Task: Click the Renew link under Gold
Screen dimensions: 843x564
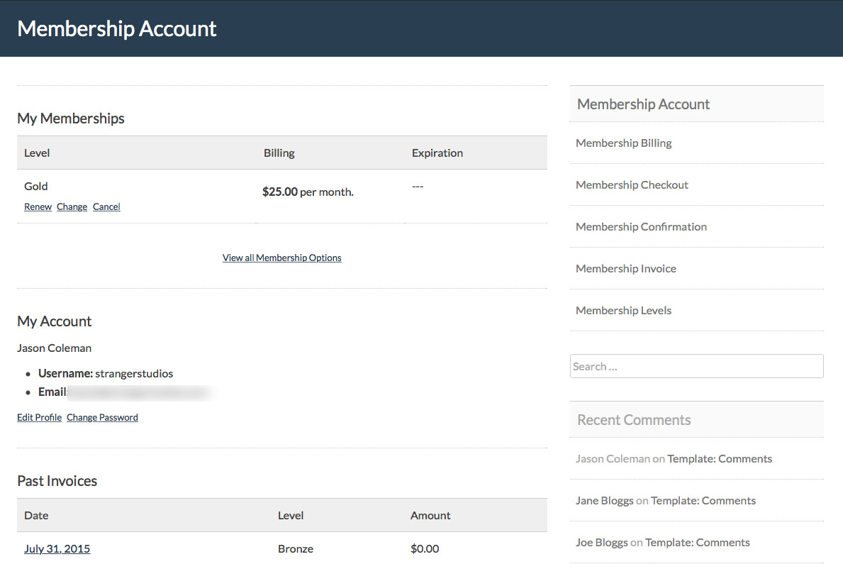Action: pyautogui.click(x=38, y=207)
